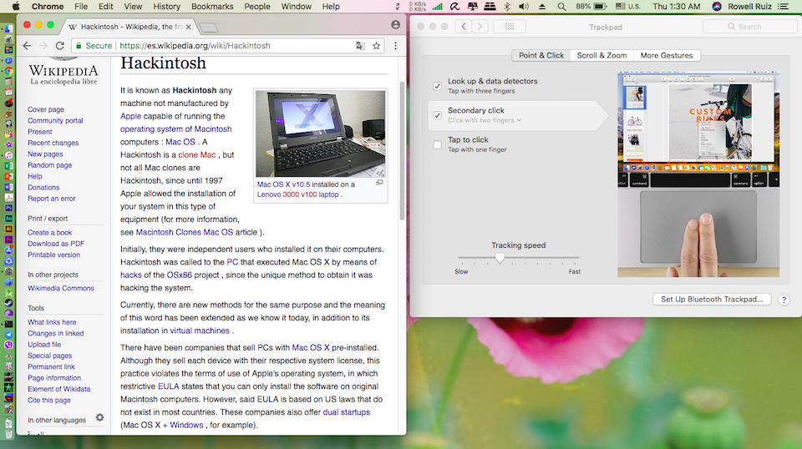Open Siri from the menu bar
This screenshot has height=449, width=802.
coord(717,7)
